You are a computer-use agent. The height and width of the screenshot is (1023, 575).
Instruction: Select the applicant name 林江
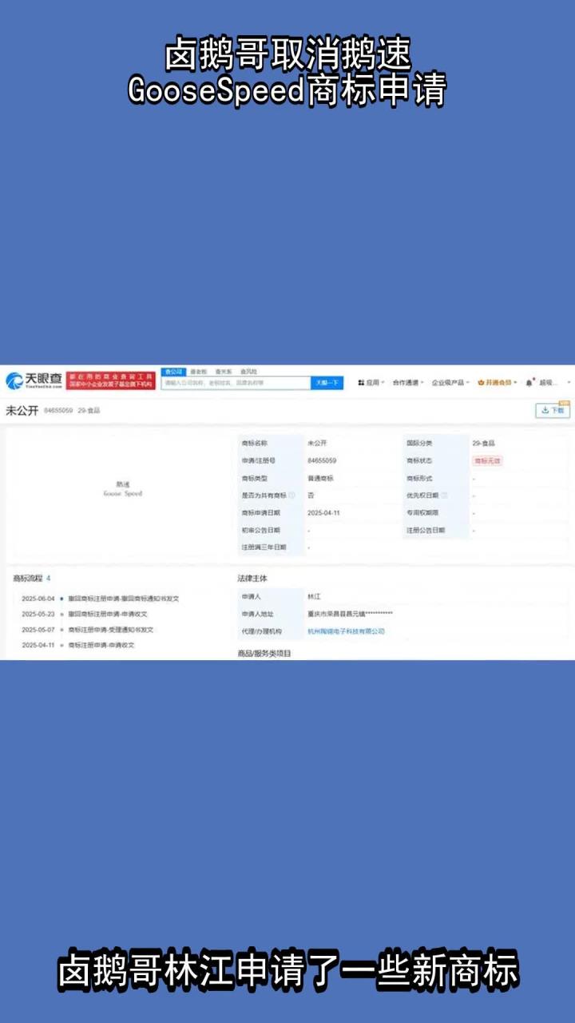click(314, 597)
